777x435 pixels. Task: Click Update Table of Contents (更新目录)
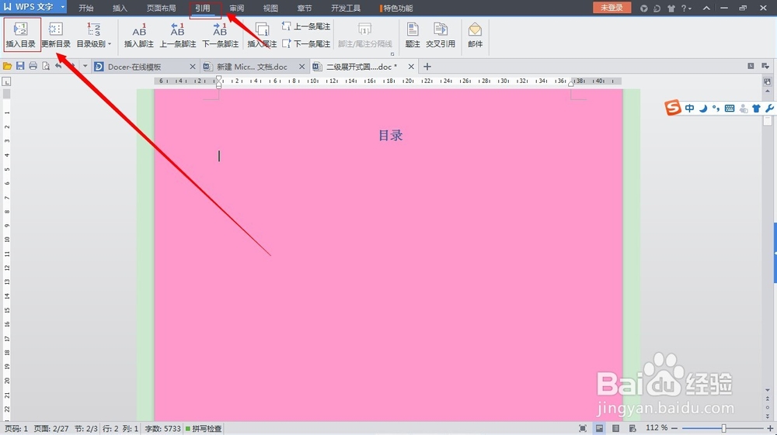[55, 35]
